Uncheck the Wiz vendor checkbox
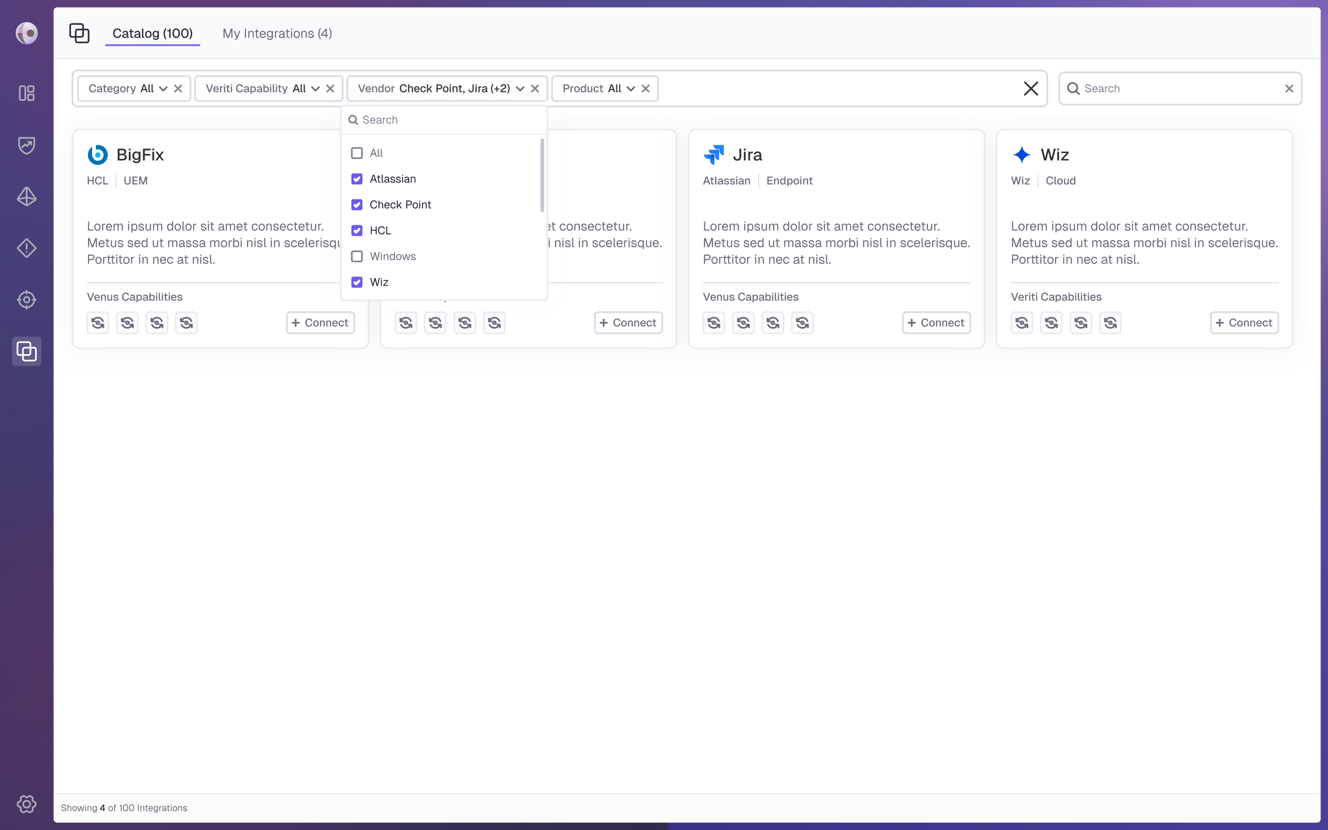This screenshot has width=1328, height=830. [357, 282]
